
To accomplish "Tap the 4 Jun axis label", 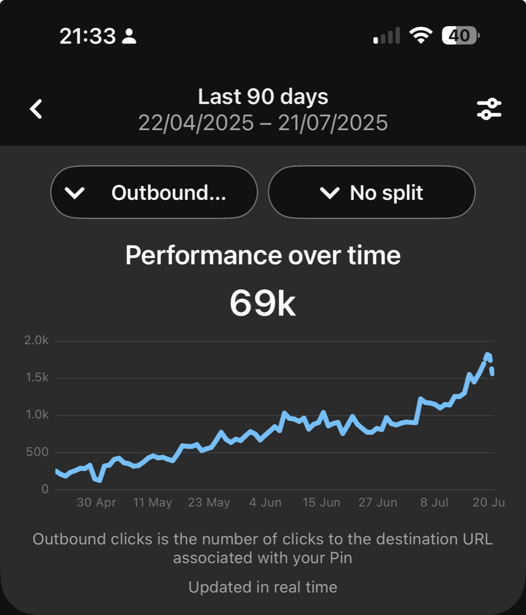I will 265,502.
